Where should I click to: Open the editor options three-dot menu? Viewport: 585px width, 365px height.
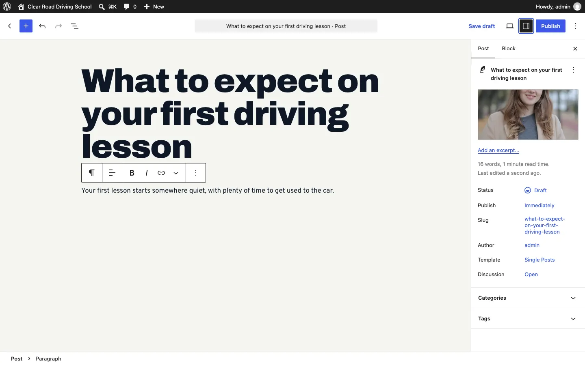click(575, 26)
